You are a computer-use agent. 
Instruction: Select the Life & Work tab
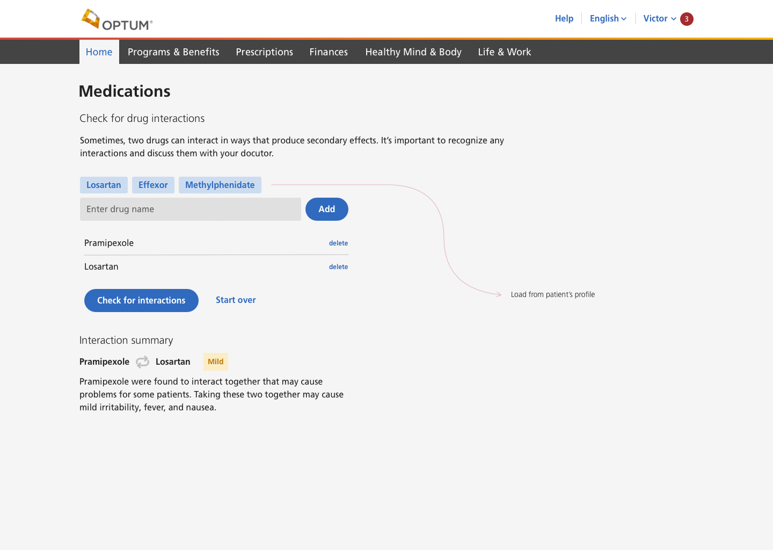coord(504,52)
